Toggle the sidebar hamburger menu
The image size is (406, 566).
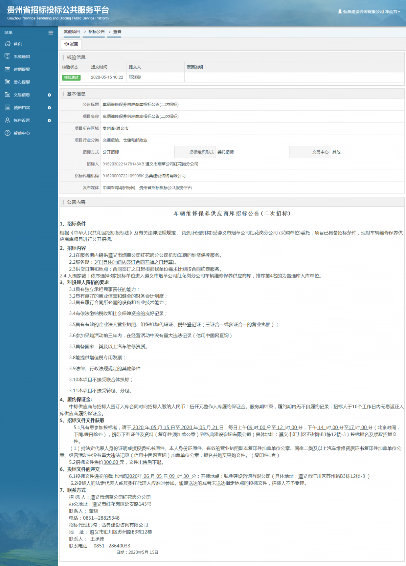(51, 33)
